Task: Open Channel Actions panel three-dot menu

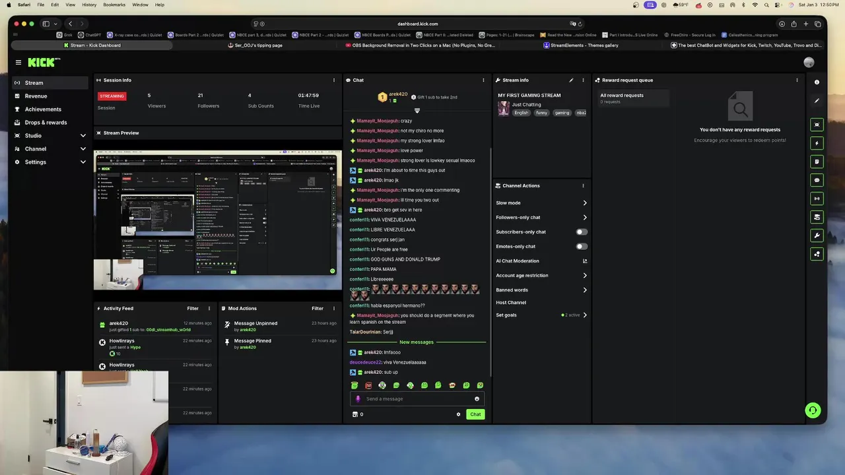Action: [x=583, y=186]
